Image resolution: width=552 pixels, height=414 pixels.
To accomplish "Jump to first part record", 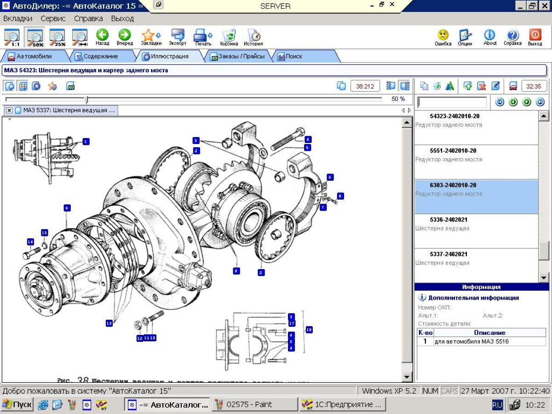I will (500, 102).
